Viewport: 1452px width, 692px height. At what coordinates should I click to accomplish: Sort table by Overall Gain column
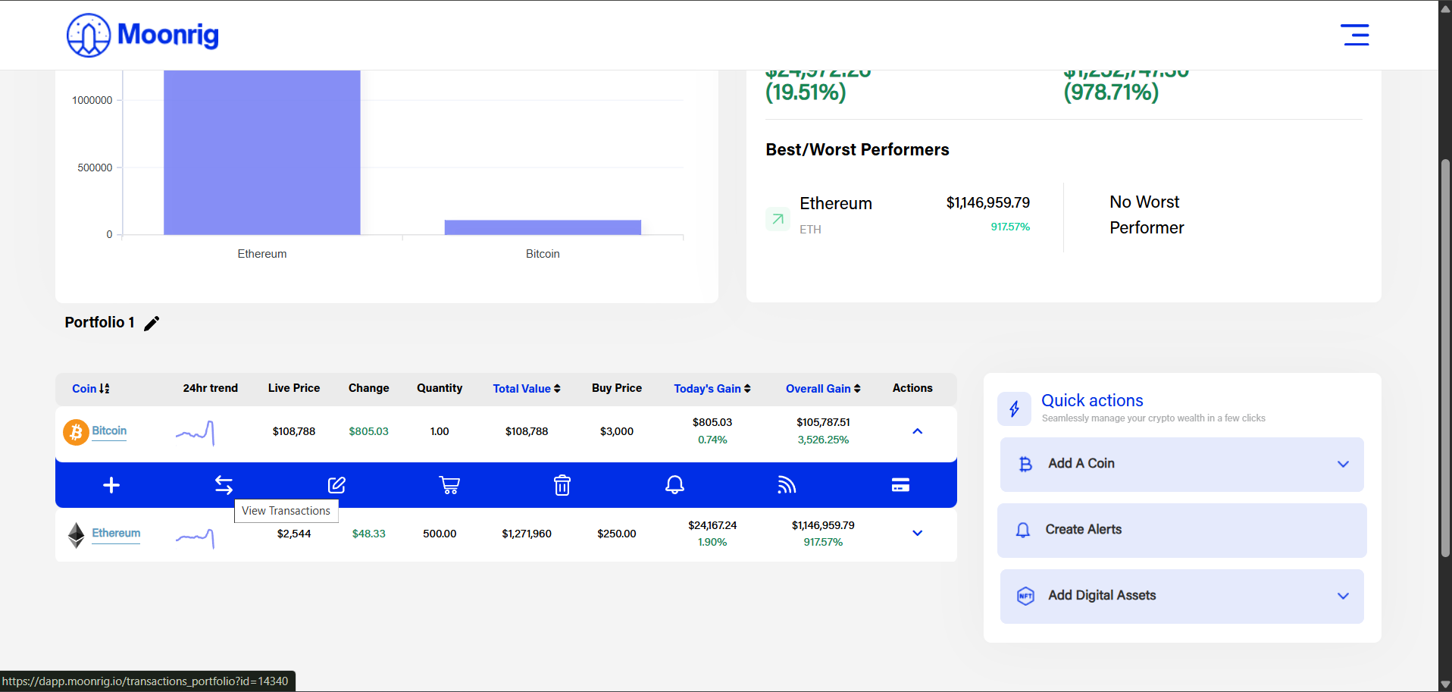pos(823,388)
